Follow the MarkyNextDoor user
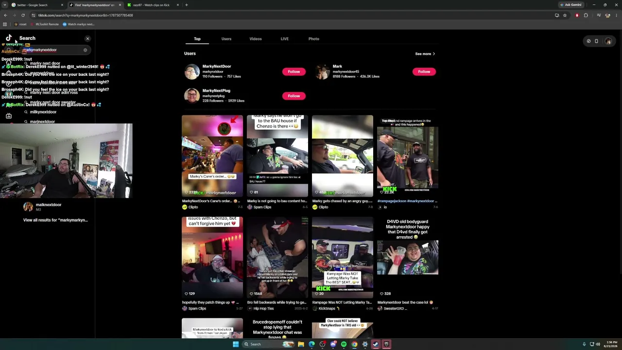 coord(294,72)
